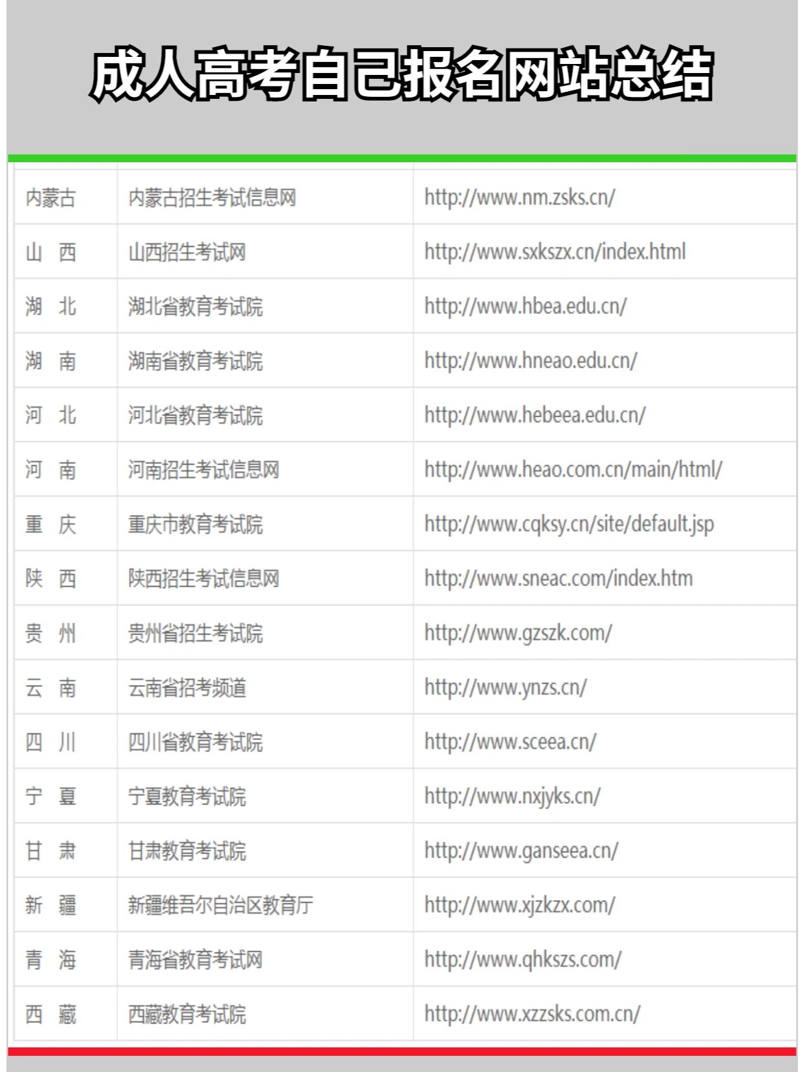Open the http://www.gzszk.com/ link
Screen dimensions: 805x1072
tap(518, 632)
